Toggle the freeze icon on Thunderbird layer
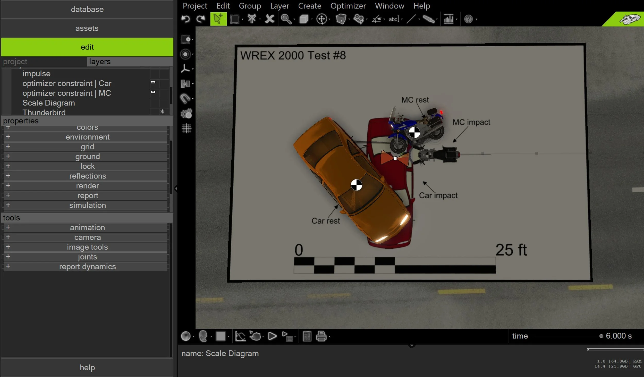Image resolution: width=644 pixels, height=377 pixels. (x=162, y=112)
